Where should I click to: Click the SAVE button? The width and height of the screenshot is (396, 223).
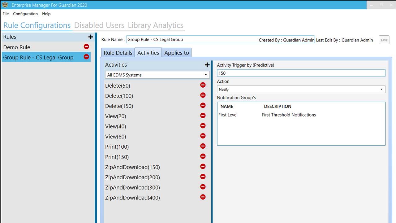(x=384, y=40)
